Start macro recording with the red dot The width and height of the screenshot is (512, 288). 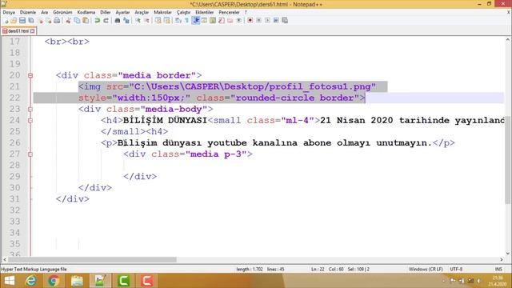(250, 21)
